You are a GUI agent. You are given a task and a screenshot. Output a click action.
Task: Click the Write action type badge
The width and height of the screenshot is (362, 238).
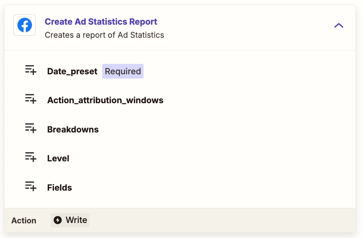click(70, 220)
